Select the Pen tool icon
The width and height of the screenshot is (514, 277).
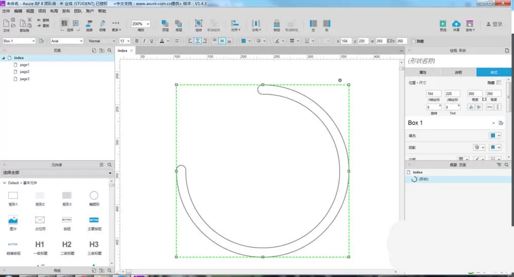[103, 23]
